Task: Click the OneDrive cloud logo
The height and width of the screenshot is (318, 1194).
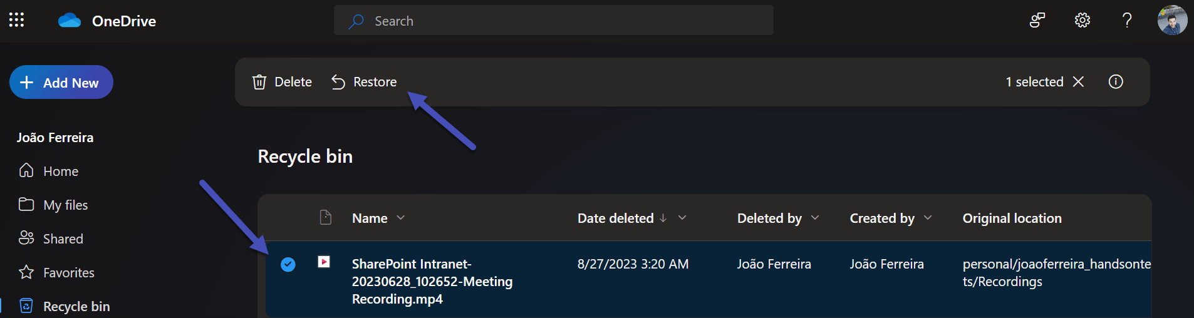Action: (x=70, y=21)
